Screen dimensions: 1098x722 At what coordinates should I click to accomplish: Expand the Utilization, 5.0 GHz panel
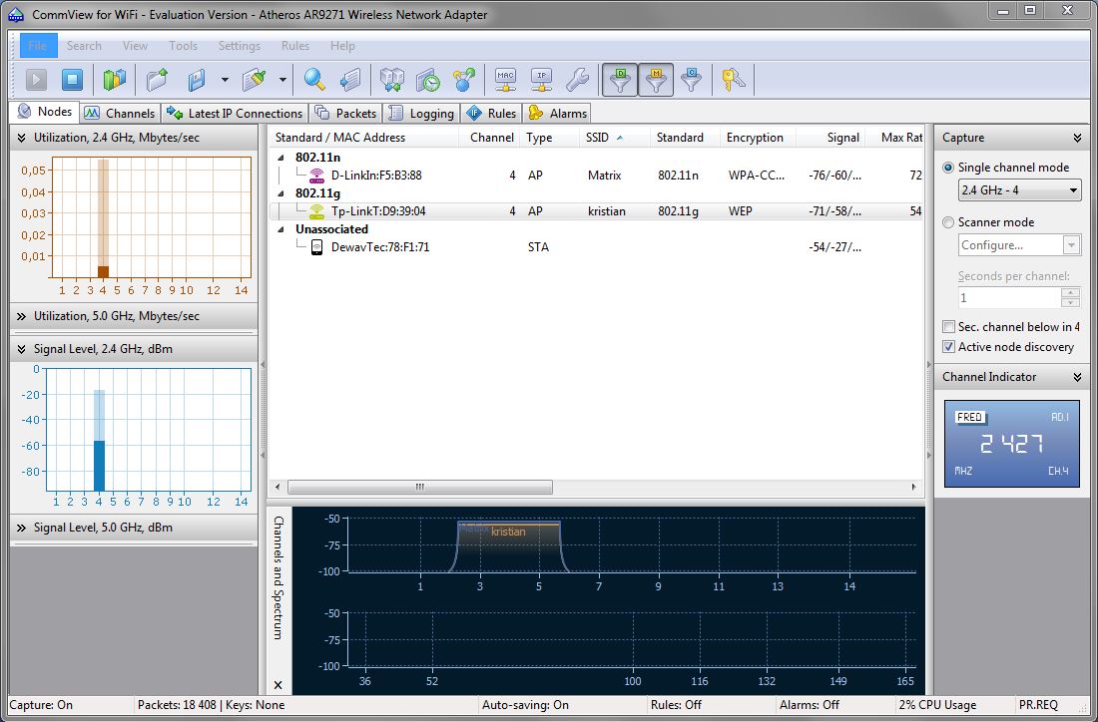(22, 316)
